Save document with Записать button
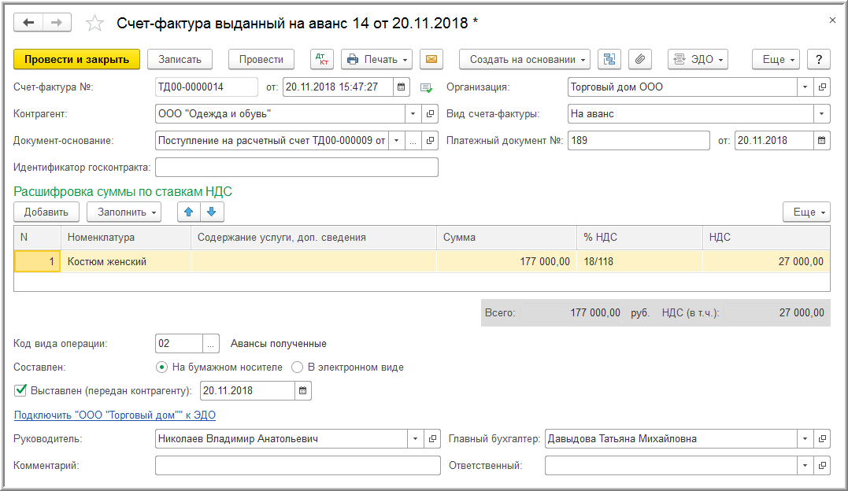Screen dimensions: 848x491 pos(180,60)
